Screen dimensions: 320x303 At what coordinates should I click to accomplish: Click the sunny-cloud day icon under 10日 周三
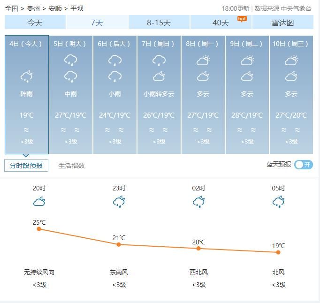point(291,60)
